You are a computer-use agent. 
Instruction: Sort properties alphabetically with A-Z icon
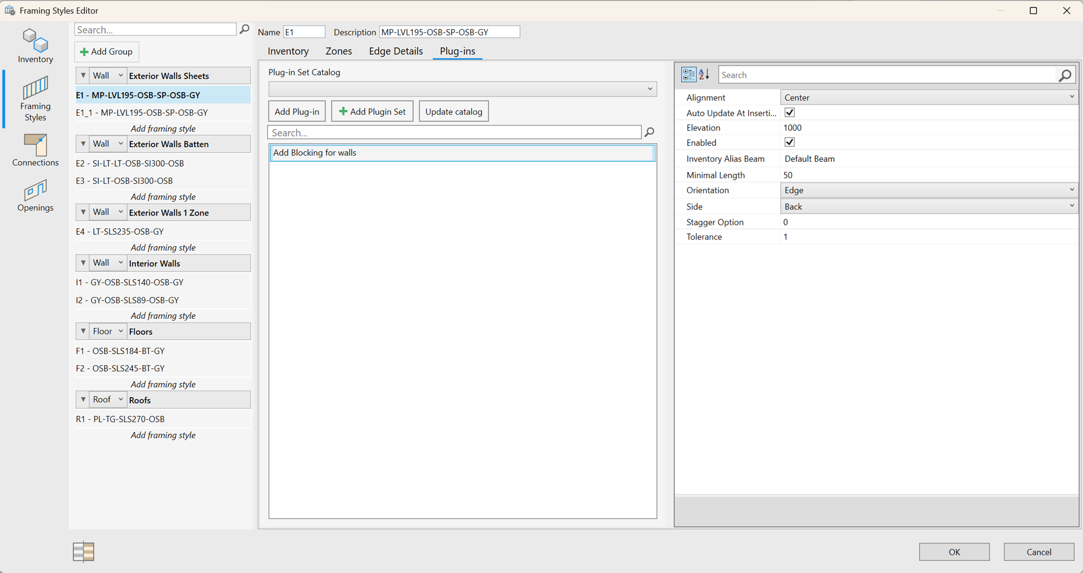(704, 75)
